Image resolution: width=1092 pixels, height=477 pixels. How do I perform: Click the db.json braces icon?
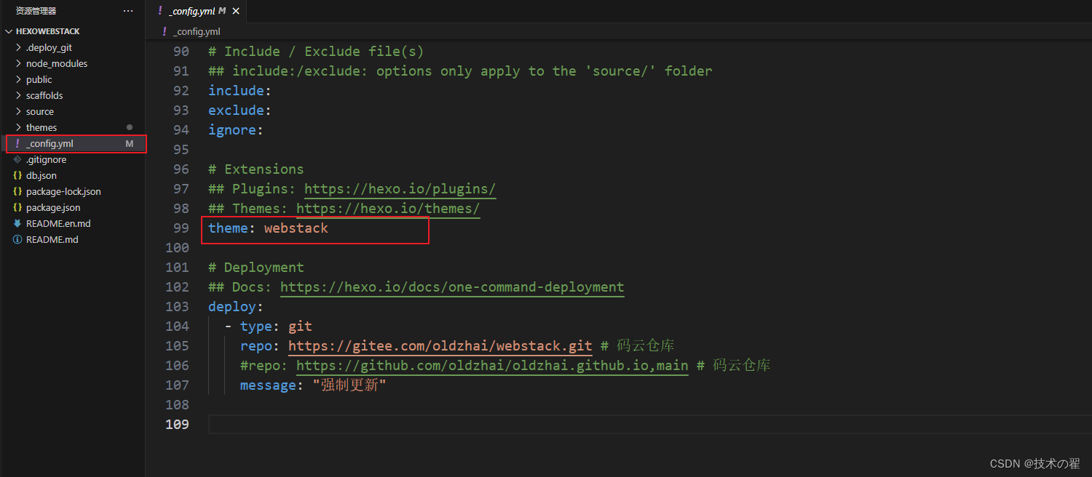[x=17, y=175]
